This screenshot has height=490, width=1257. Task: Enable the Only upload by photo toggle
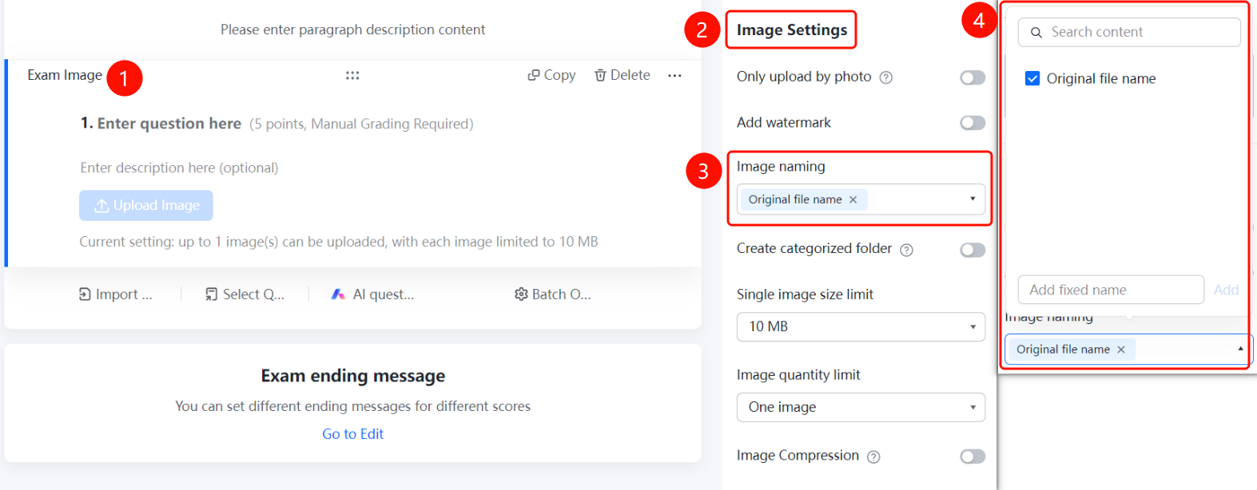point(973,77)
